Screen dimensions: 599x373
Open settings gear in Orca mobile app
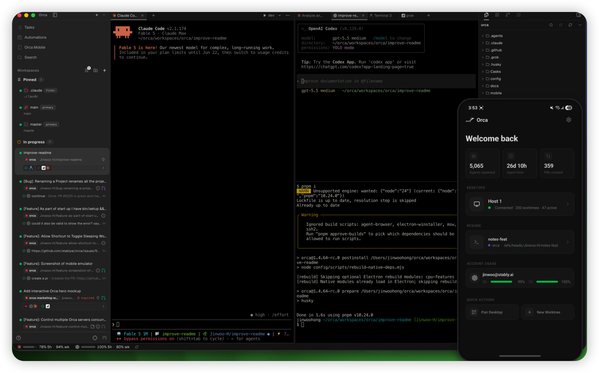(x=569, y=120)
